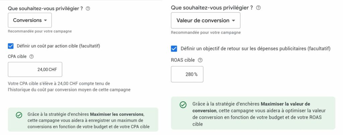
Task: Click green checkmark icon in Maximiser la valeur notice
Action: [183, 105]
